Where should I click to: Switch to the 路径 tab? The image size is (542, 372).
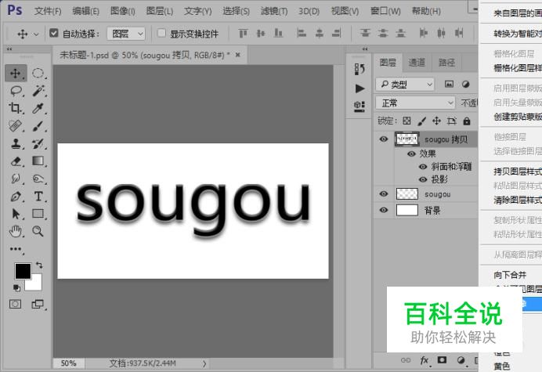tap(446, 63)
